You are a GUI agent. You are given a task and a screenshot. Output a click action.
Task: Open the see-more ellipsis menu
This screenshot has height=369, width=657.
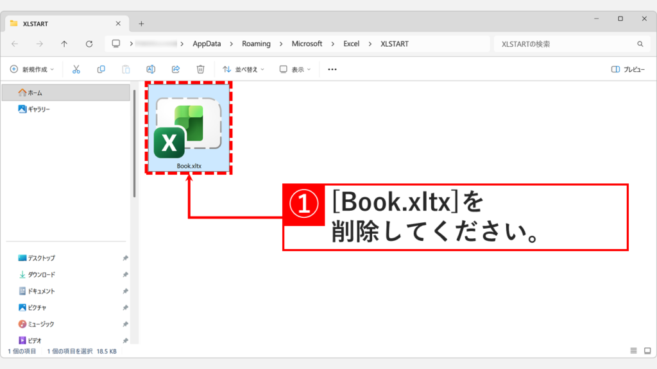coord(331,69)
